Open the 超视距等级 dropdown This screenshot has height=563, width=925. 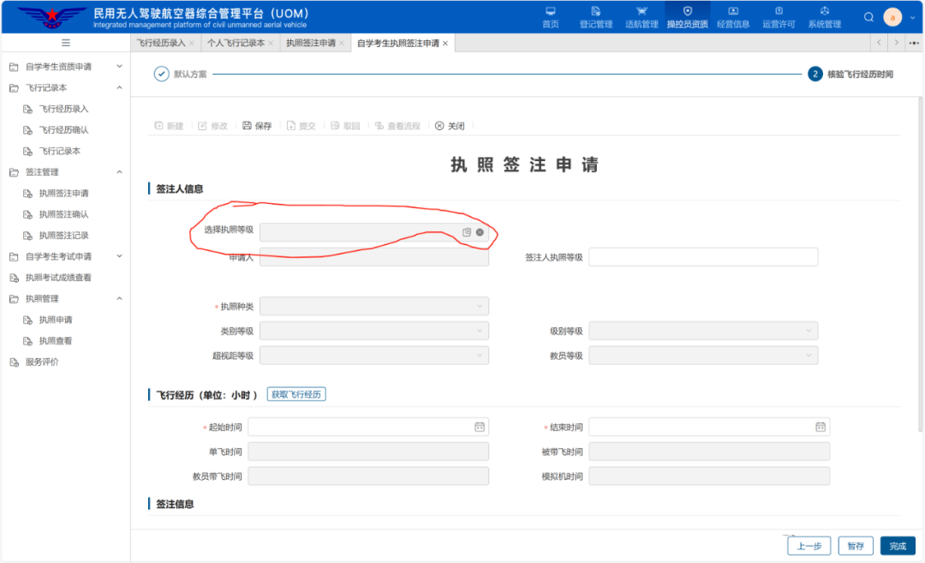[374, 356]
